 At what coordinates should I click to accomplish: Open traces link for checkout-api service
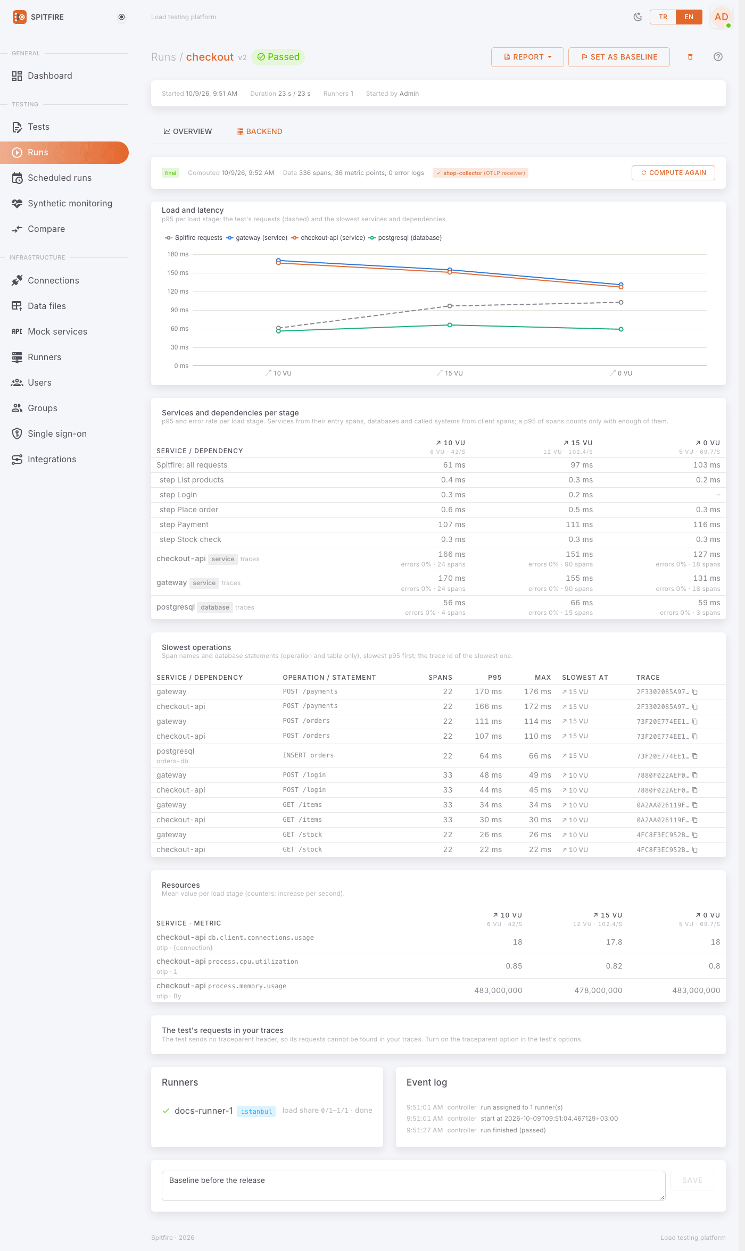(x=250, y=559)
